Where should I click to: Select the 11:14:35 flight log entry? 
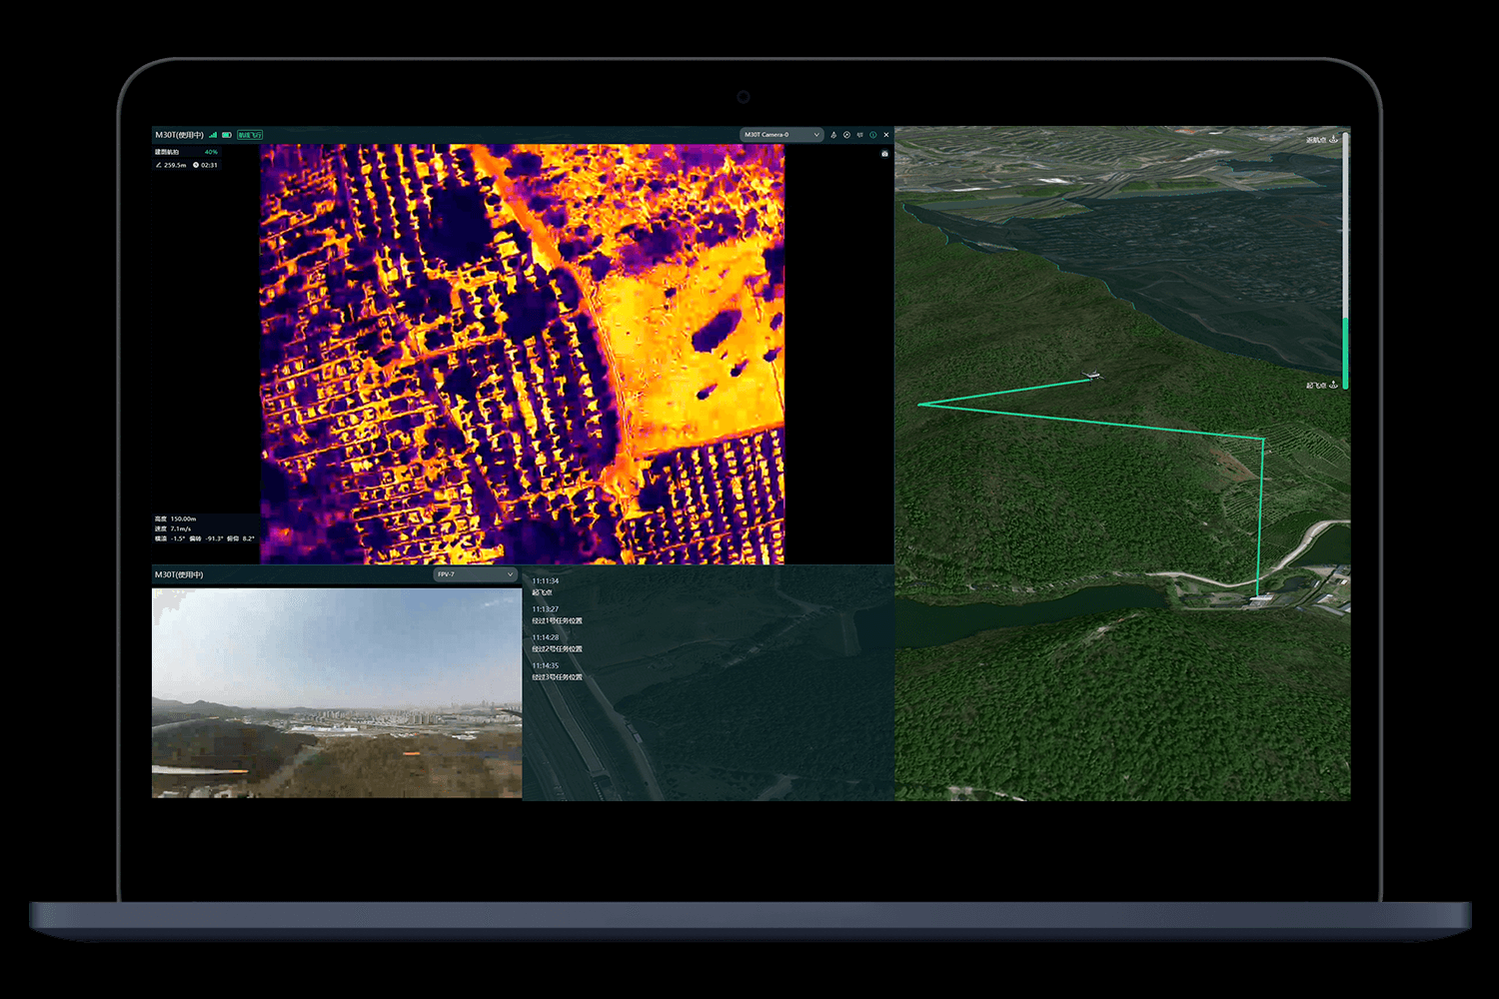pyautogui.click(x=557, y=671)
